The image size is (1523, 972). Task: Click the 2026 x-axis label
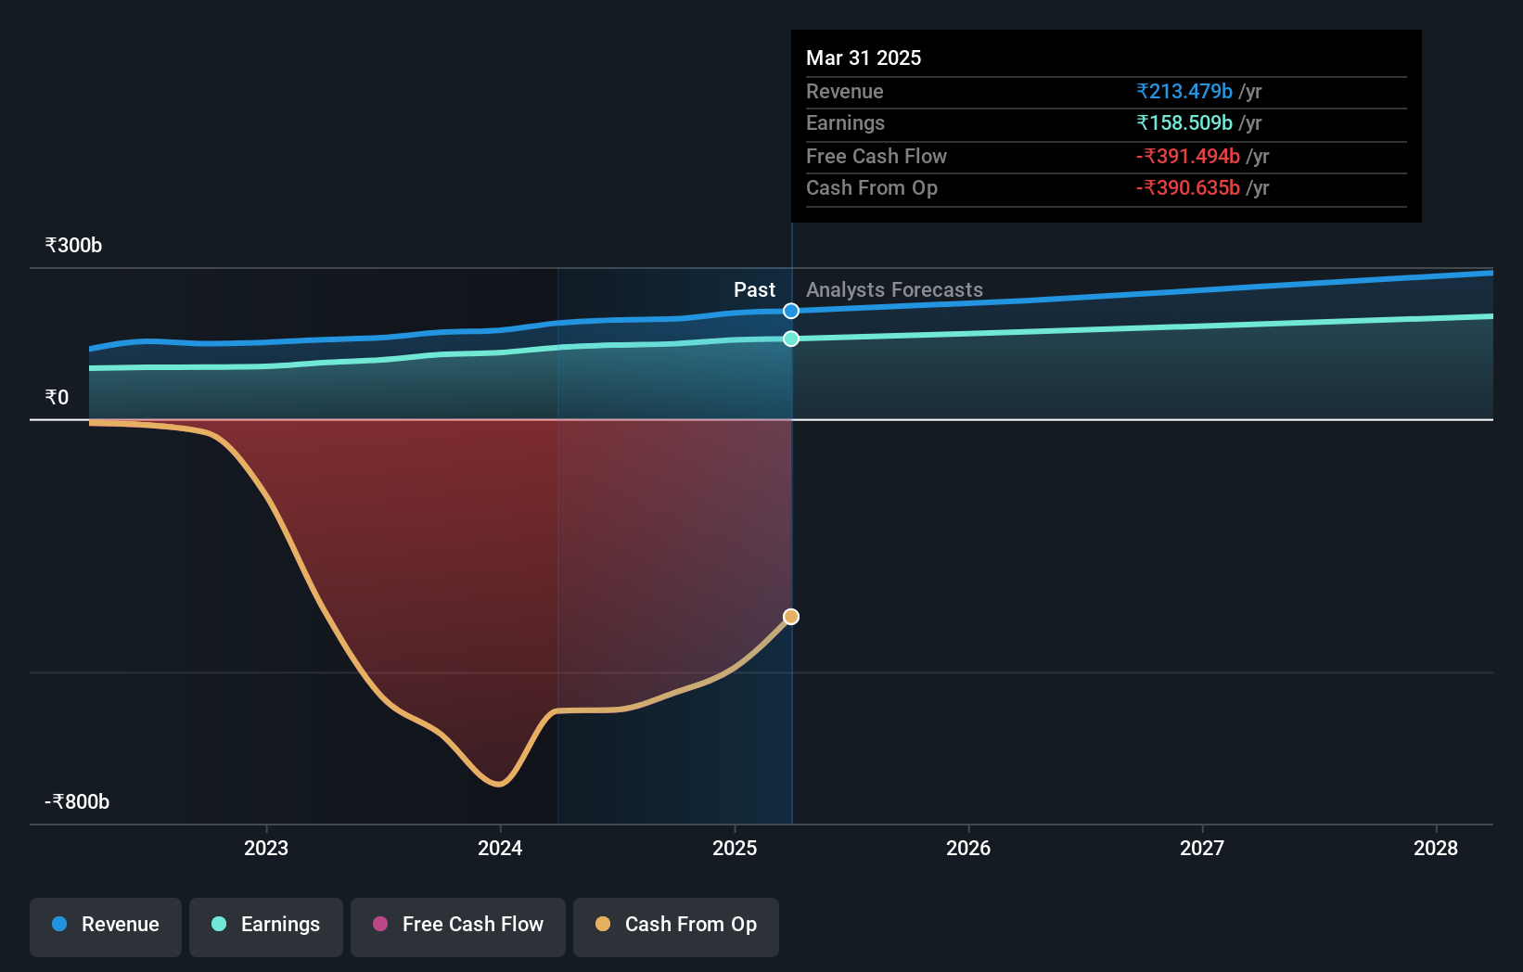[x=968, y=848]
